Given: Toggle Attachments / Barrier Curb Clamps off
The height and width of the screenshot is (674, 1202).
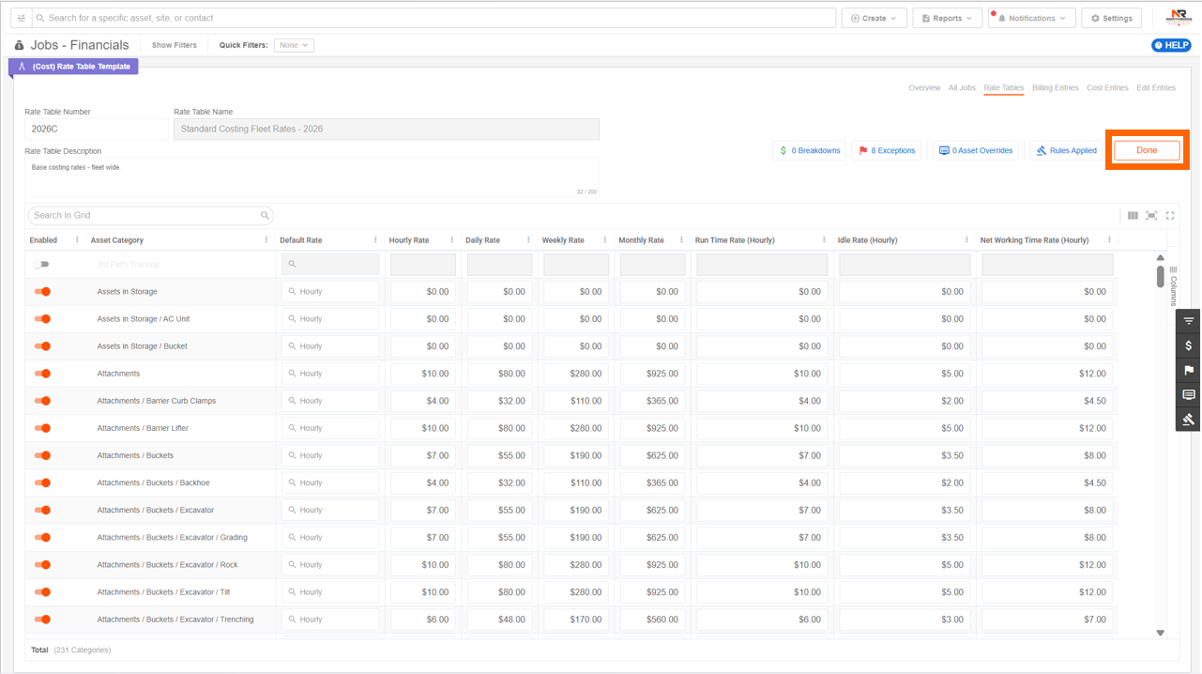Looking at the screenshot, I should click(42, 401).
